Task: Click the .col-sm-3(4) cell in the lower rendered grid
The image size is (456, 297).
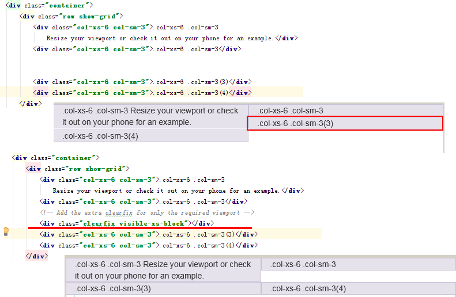Action: (x=359, y=288)
